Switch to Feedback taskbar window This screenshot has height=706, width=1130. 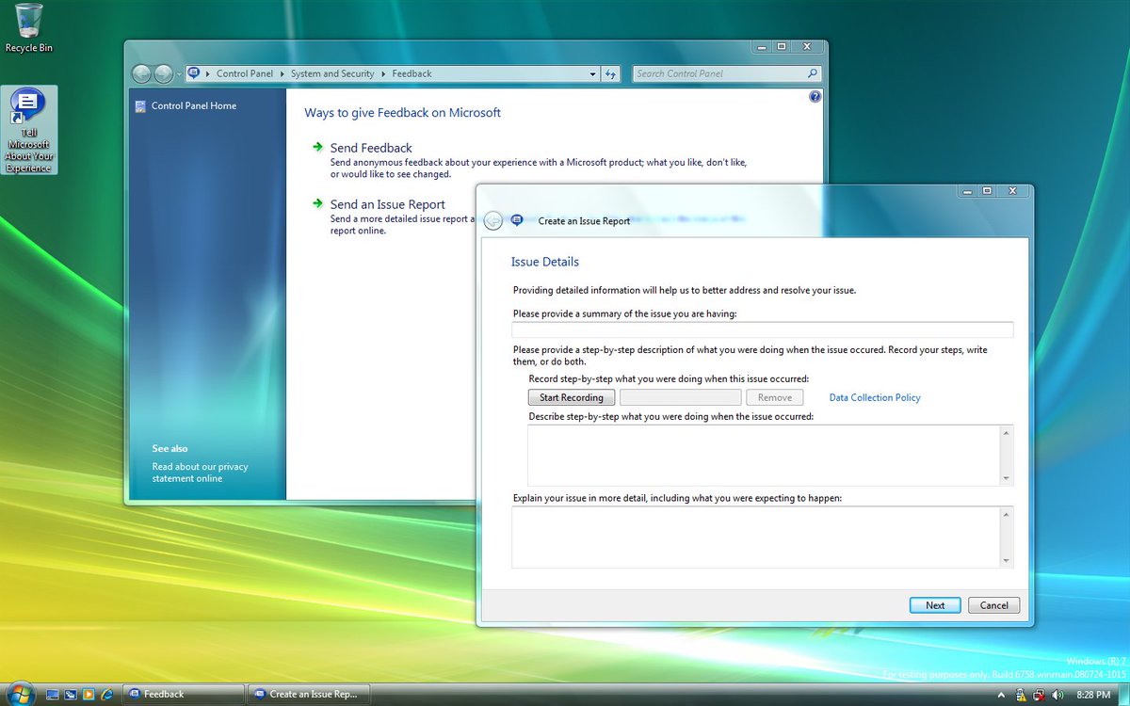pyautogui.click(x=183, y=694)
